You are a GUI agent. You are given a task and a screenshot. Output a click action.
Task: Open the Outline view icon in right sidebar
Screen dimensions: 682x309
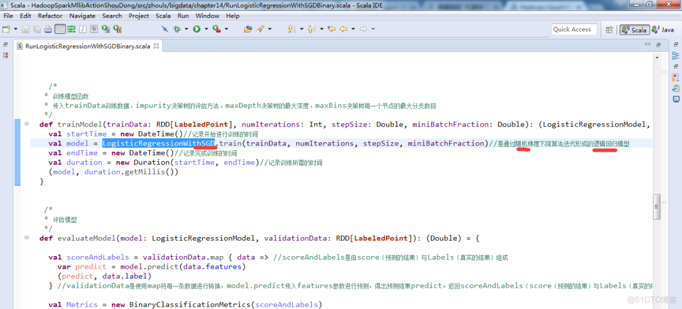pos(676,56)
